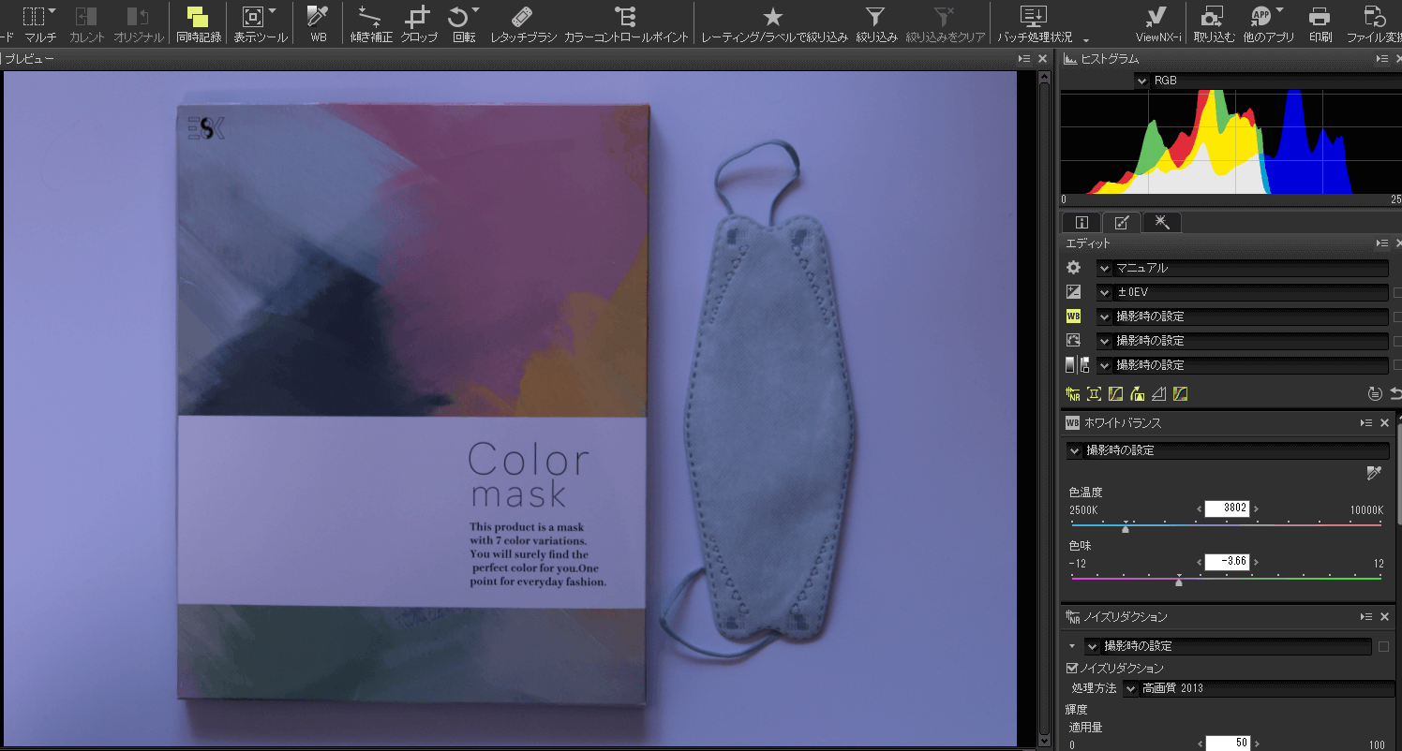Open the RGB histogram channel dropdown
This screenshot has height=751, width=1402.
point(1142,81)
